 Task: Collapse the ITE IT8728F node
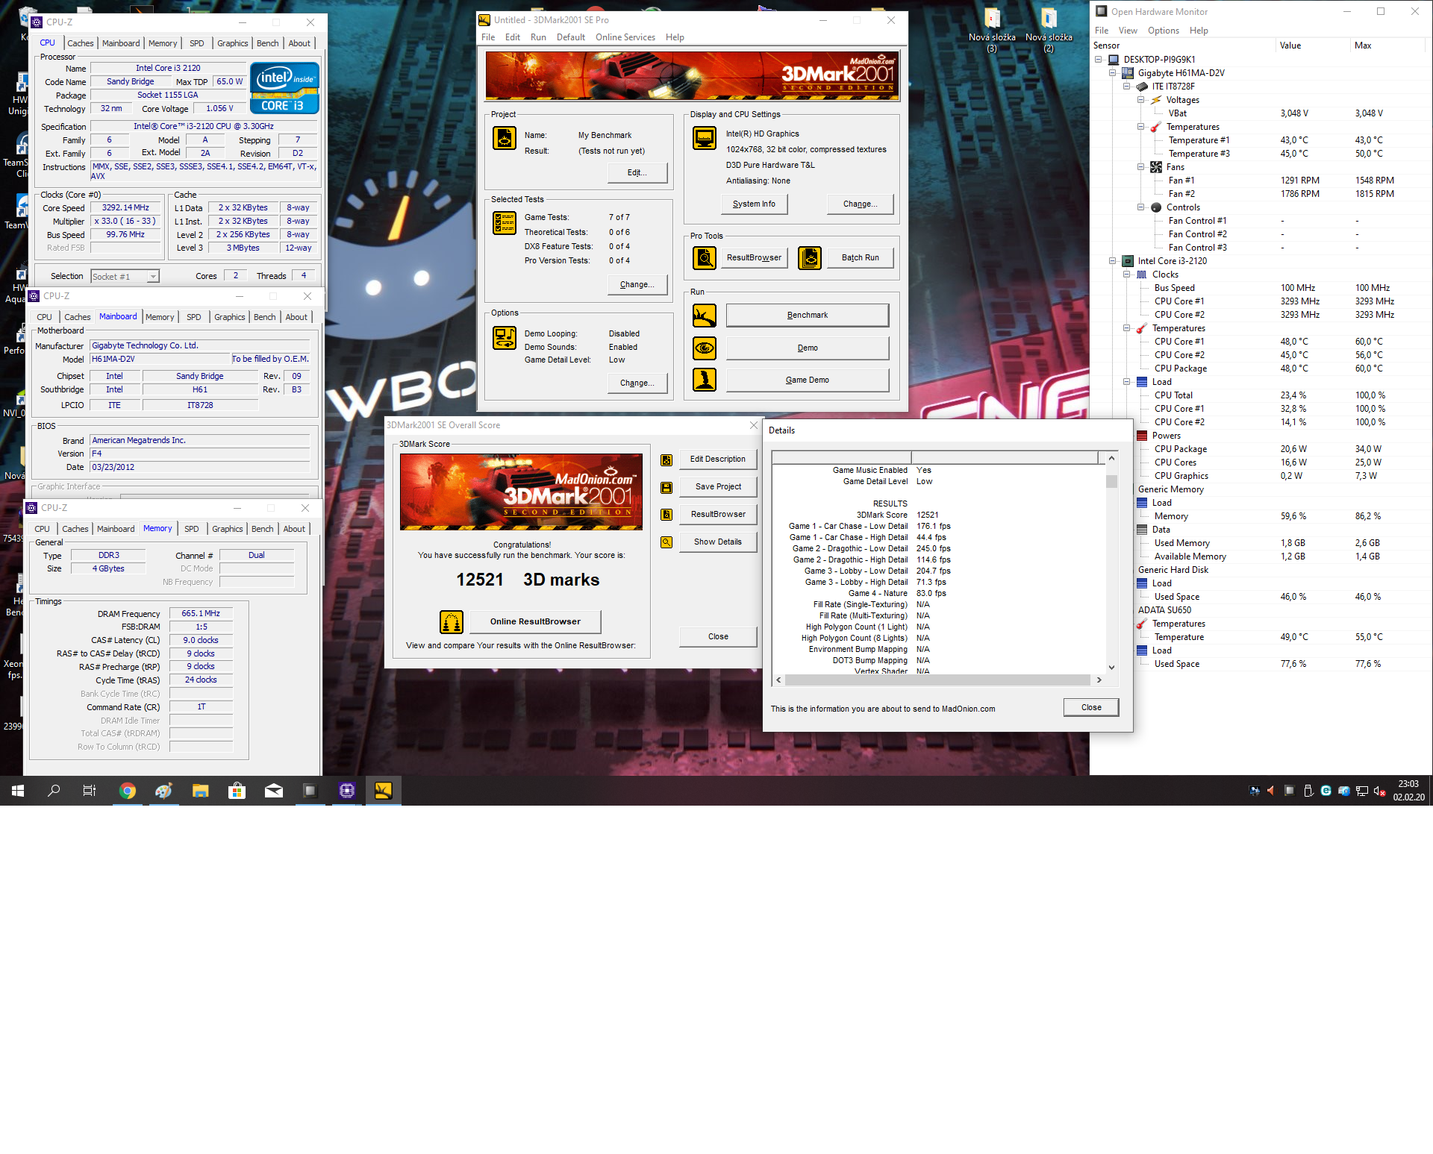(x=1127, y=87)
